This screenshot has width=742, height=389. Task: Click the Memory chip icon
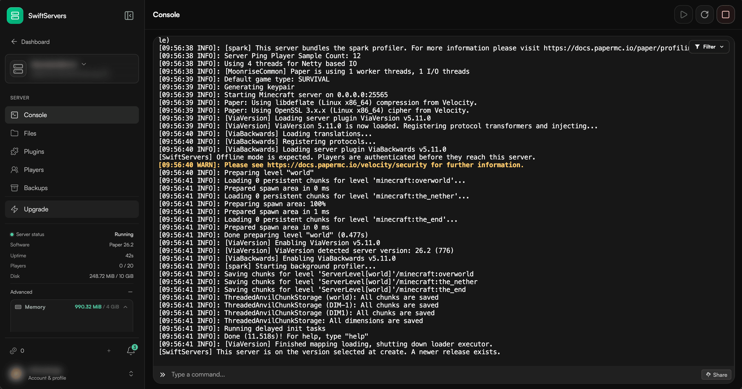18,307
